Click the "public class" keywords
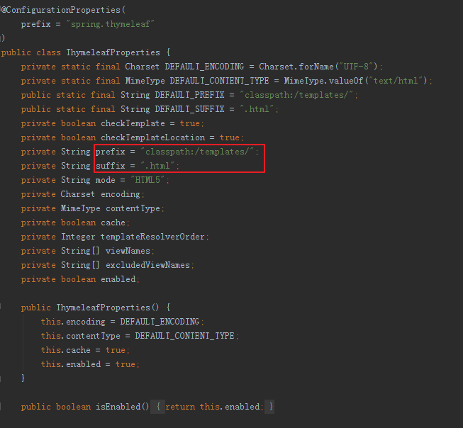The width and height of the screenshot is (463, 428). (x=31, y=52)
